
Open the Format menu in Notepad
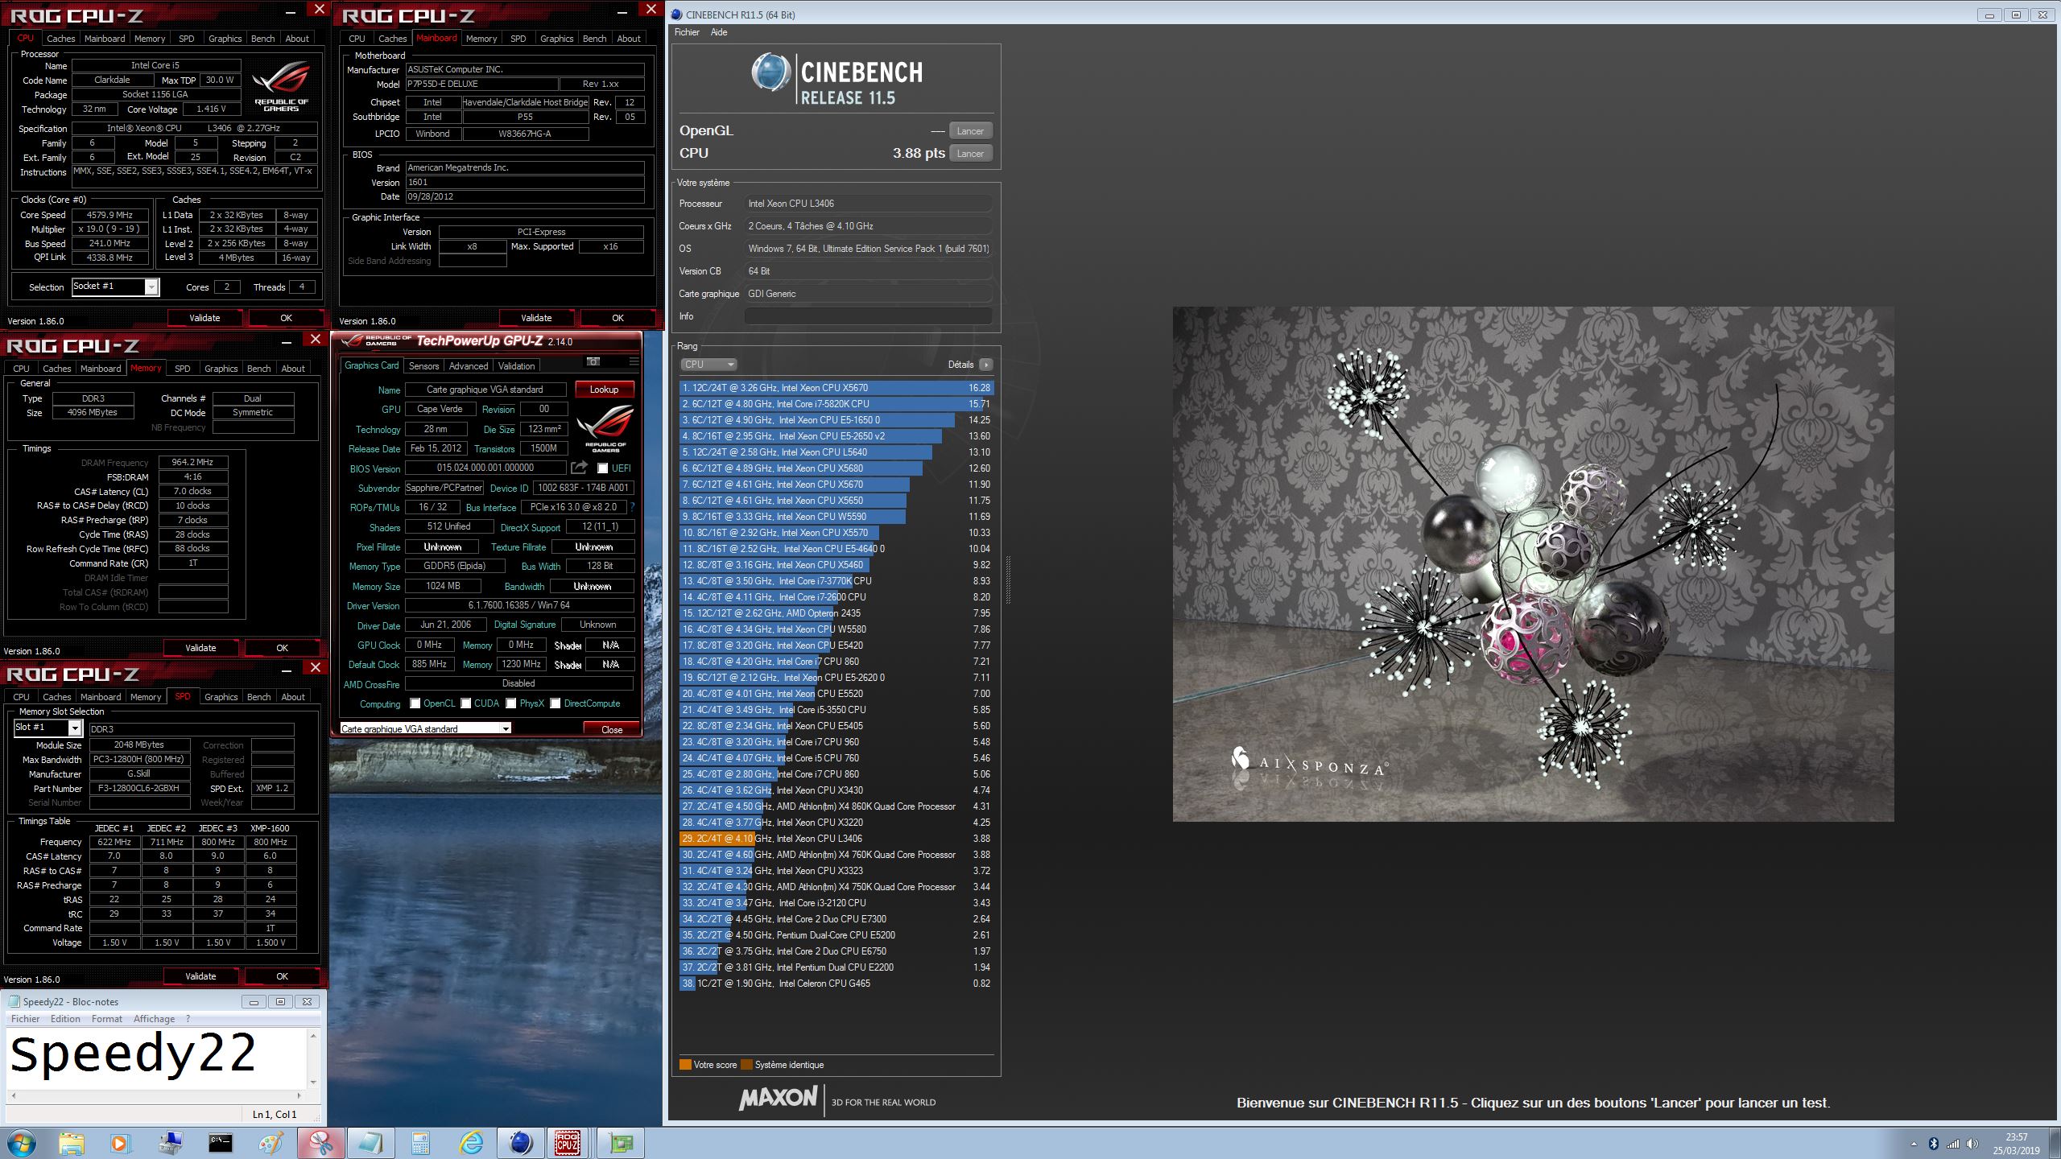pos(107,1019)
